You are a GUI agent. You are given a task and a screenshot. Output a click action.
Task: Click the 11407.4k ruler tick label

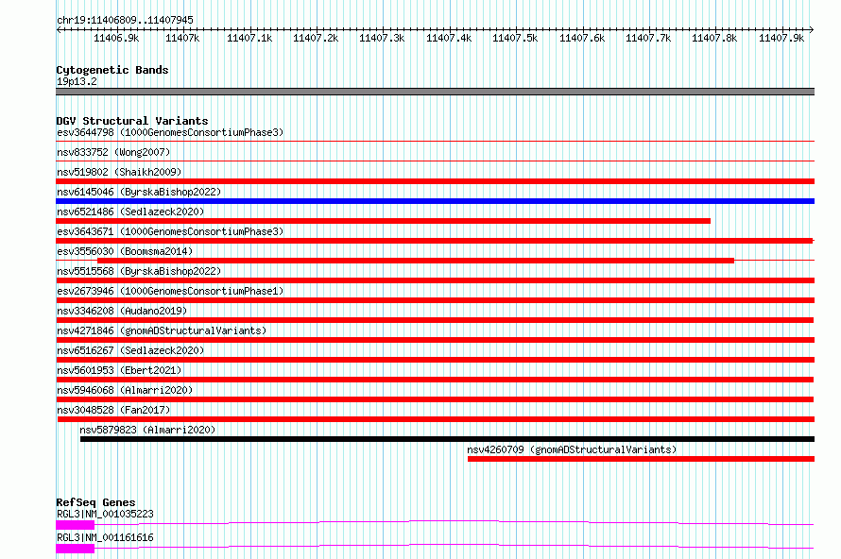(x=449, y=38)
